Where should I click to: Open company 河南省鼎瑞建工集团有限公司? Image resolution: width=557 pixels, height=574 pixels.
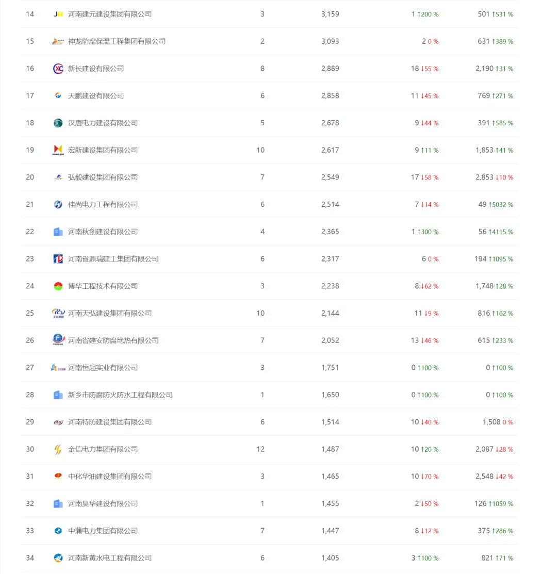(x=113, y=259)
